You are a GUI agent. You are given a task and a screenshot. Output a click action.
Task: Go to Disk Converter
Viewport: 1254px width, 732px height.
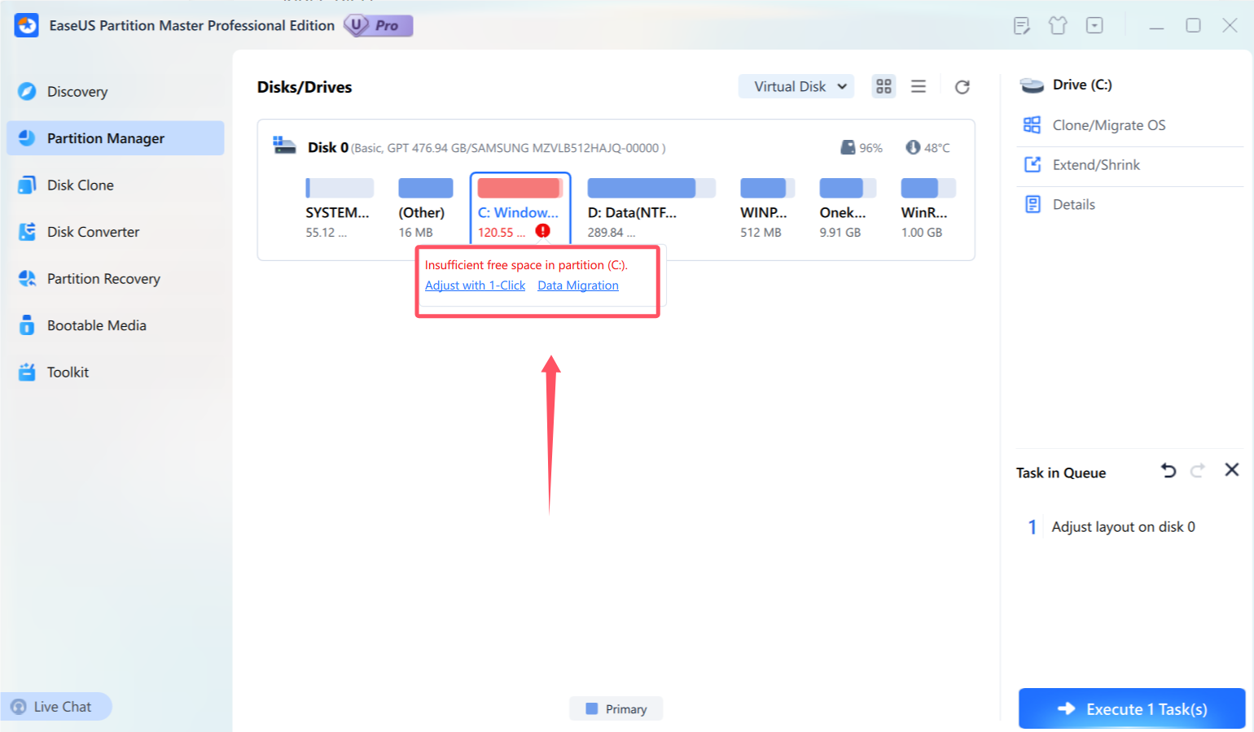(114, 232)
